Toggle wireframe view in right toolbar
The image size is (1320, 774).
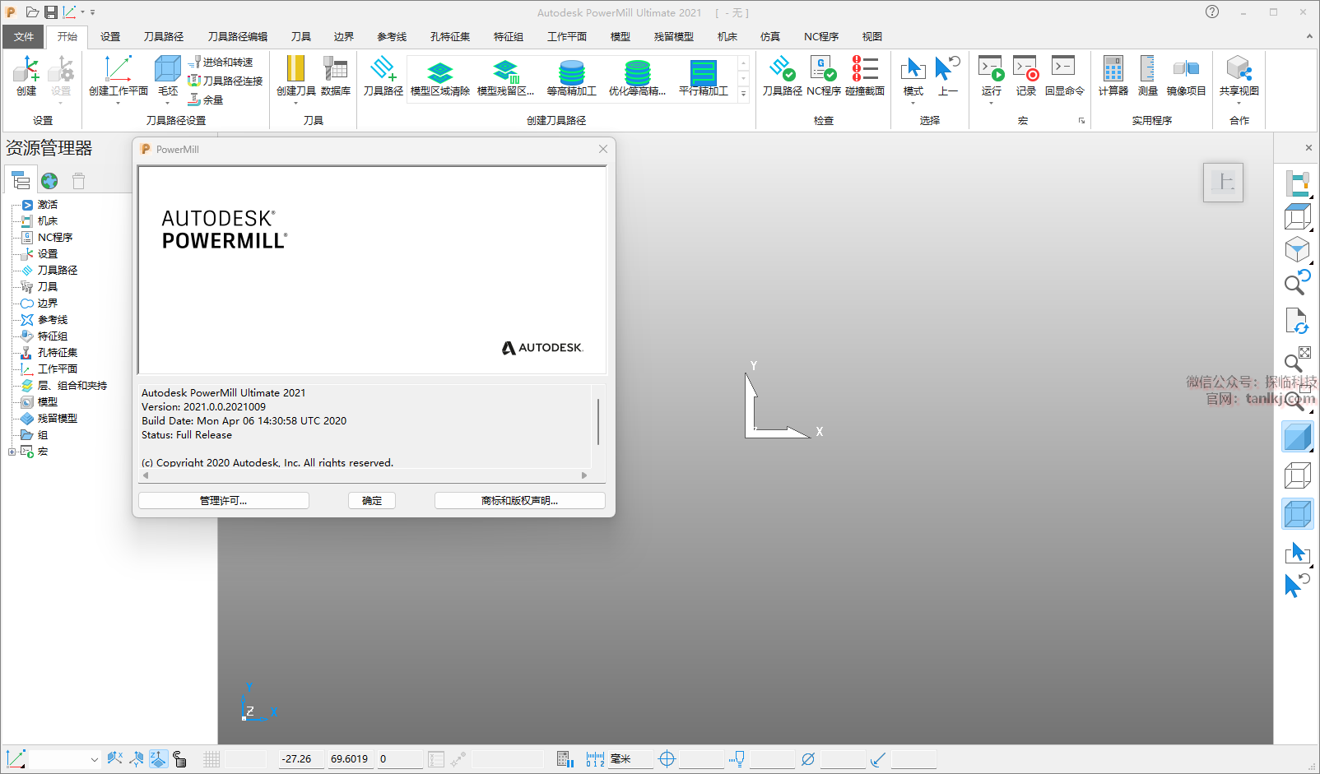coord(1297,475)
